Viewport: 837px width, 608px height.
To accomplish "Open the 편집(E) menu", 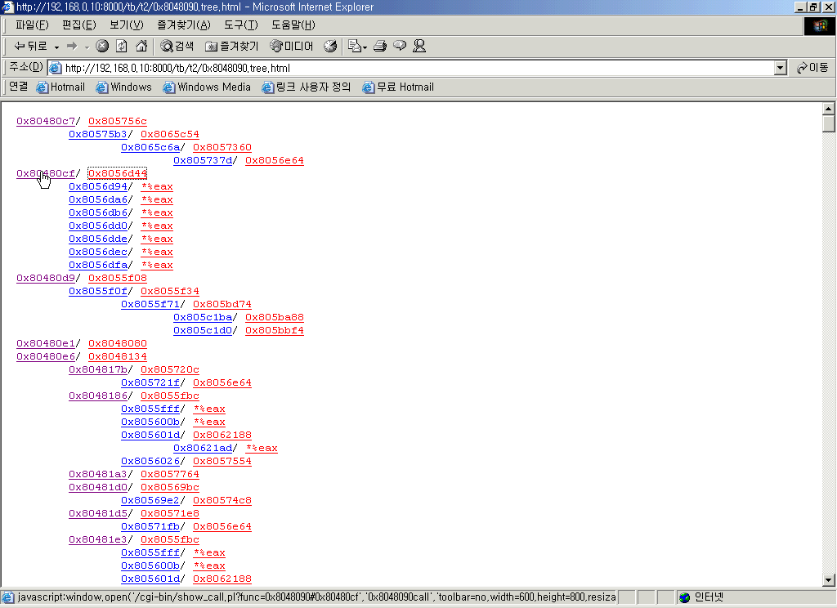I will (79, 25).
